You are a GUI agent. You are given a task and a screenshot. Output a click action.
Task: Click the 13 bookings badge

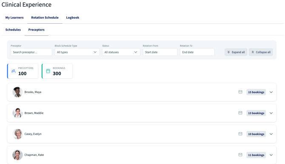256,113
